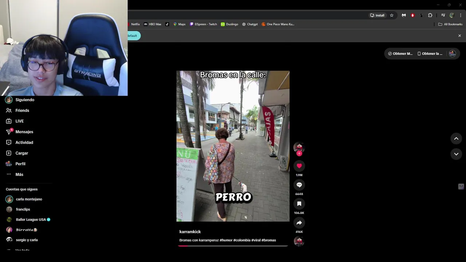
Task: Click the #viral hashtag
Action: tap(256, 240)
